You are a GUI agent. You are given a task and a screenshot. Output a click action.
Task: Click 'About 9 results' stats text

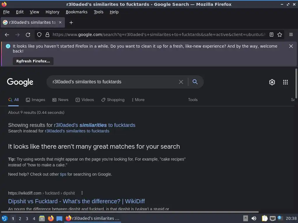tap(36, 112)
